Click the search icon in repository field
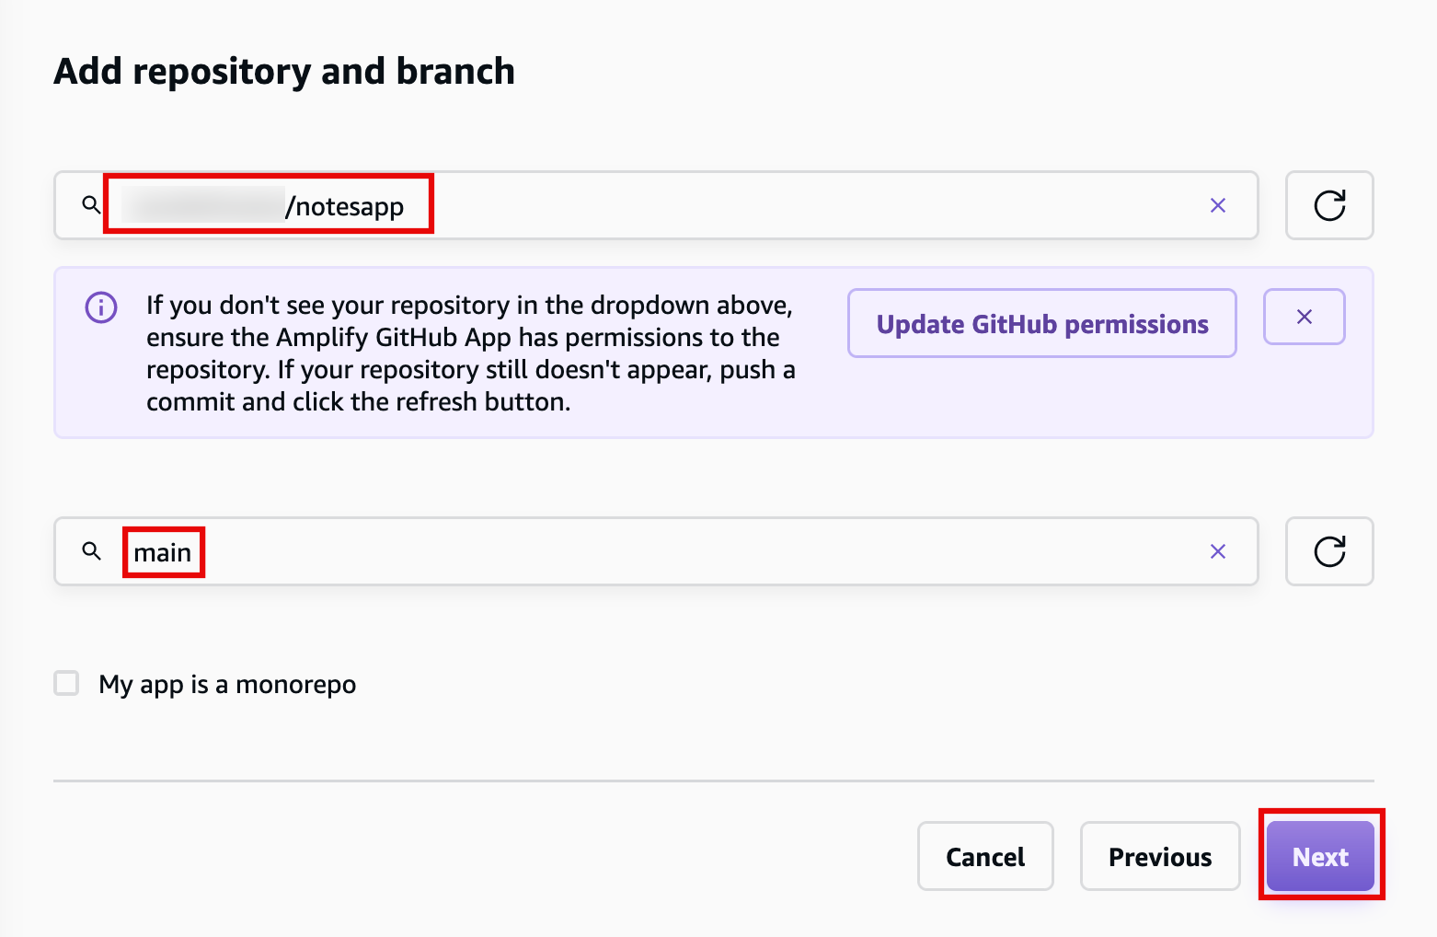The height and width of the screenshot is (937, 1437). pos(90,204)
